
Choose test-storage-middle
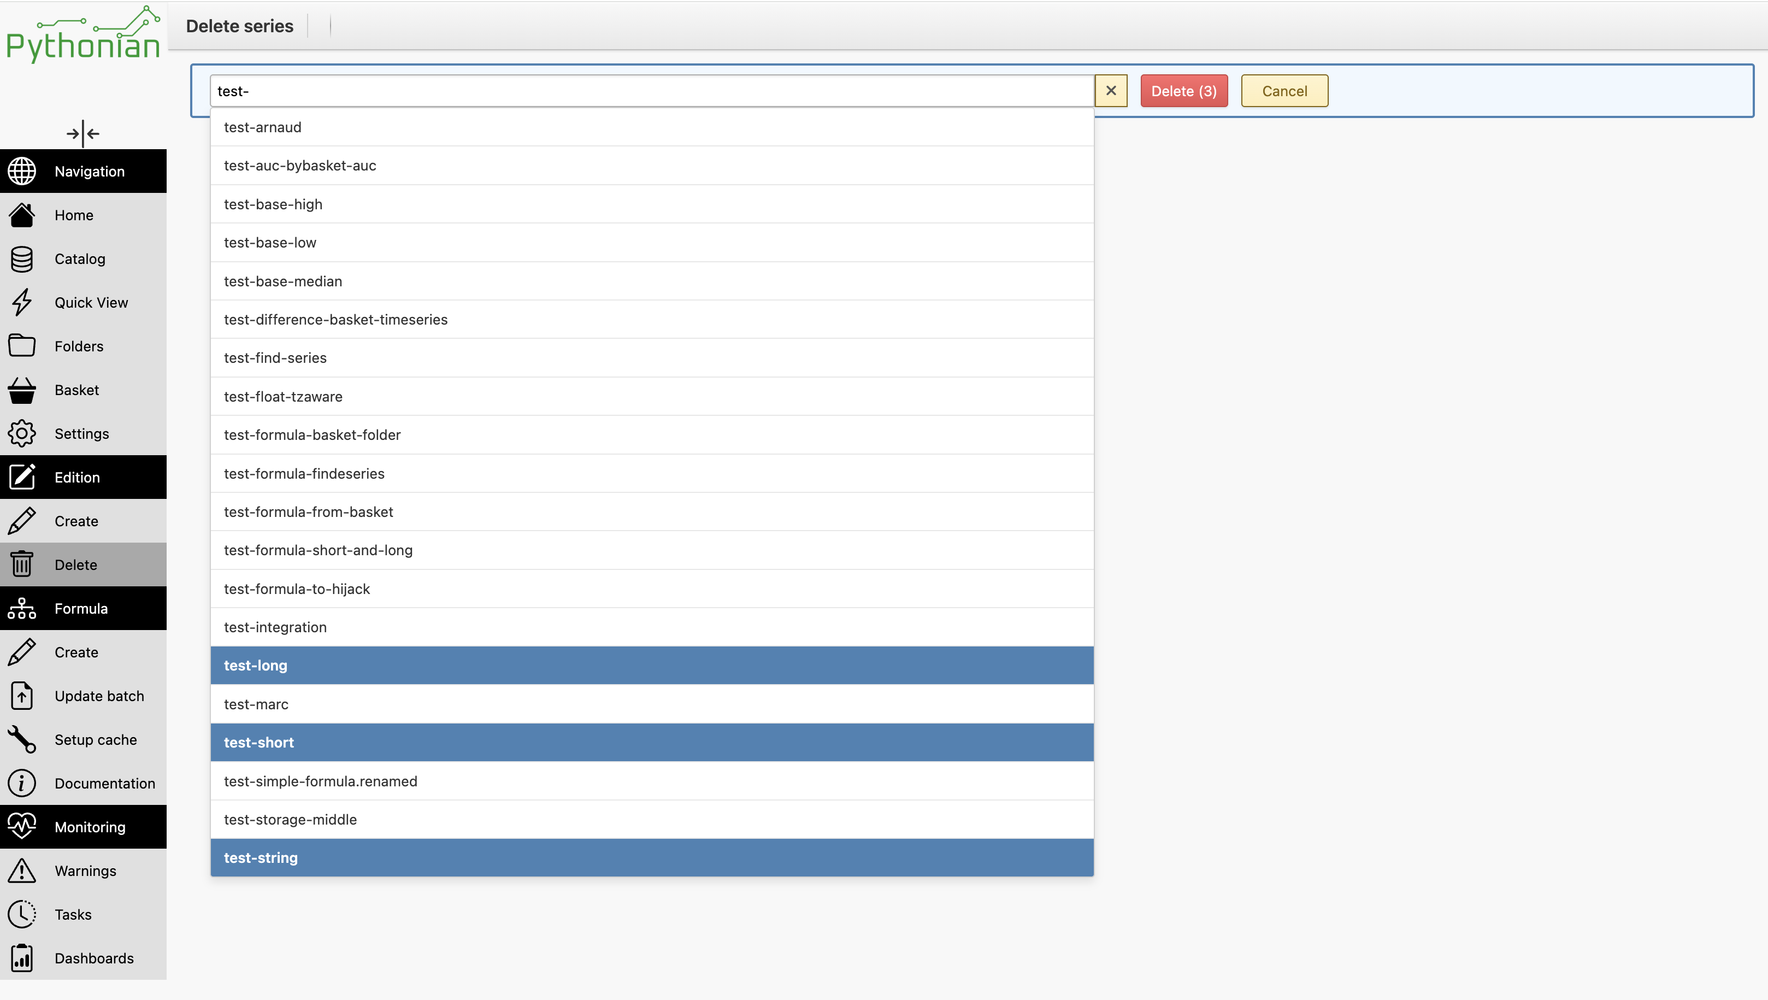[652, 819]
